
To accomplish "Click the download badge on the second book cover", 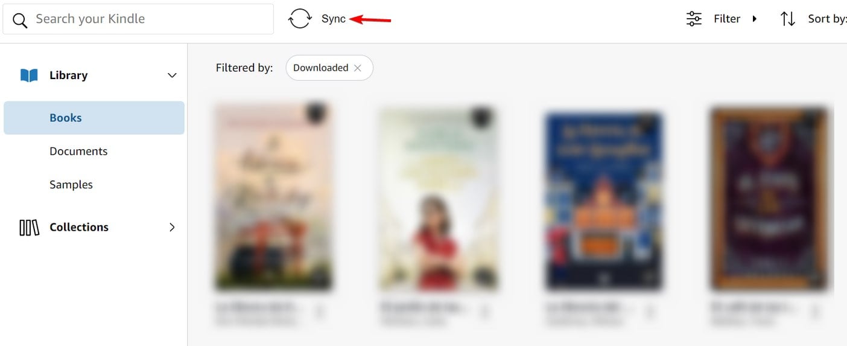I will coord(481,115).
